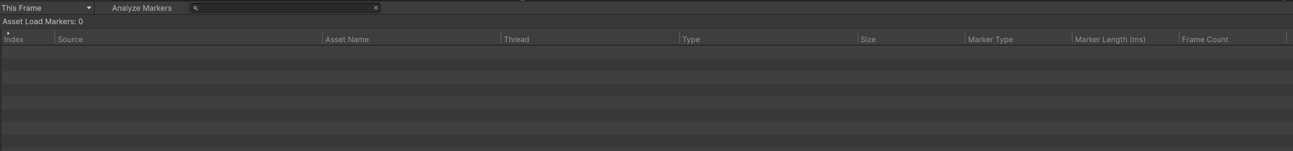Clear the search field with X icon
Screen dimensions: 1293x151
tap(375, 8)
